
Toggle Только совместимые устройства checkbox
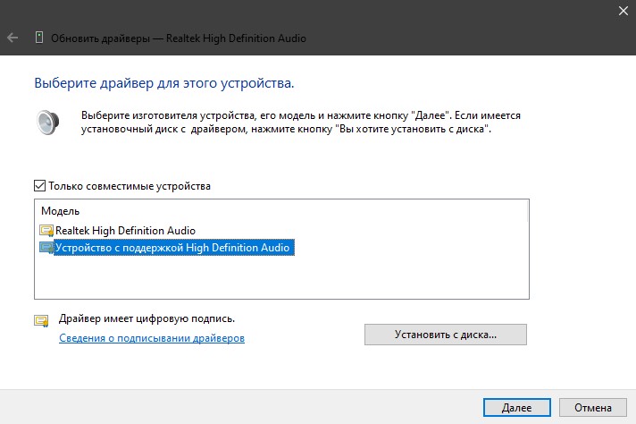point(39,185)
